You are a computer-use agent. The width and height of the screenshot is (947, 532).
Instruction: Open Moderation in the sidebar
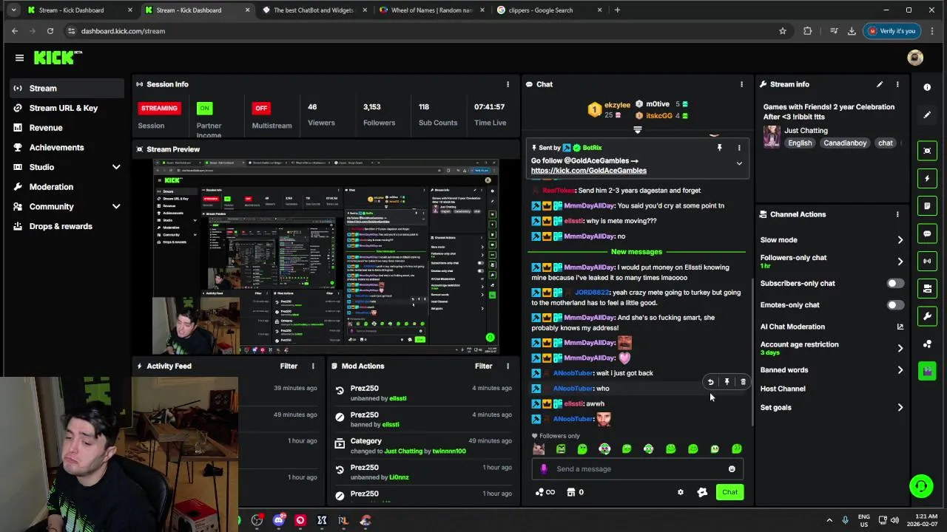pos(67,187)
